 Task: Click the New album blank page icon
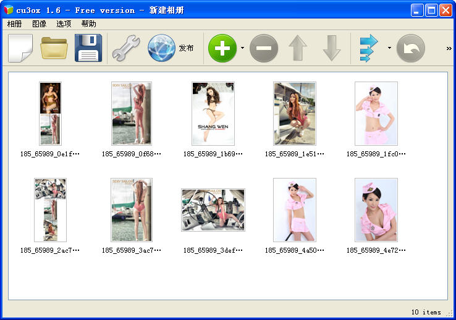pyautogui.click(x=20, y=48)
